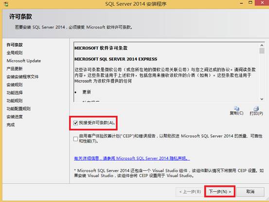Click the Cancel (取消) button
Image resolution: width=269 pixels, height=202 pixels.
tap(251, 191)
